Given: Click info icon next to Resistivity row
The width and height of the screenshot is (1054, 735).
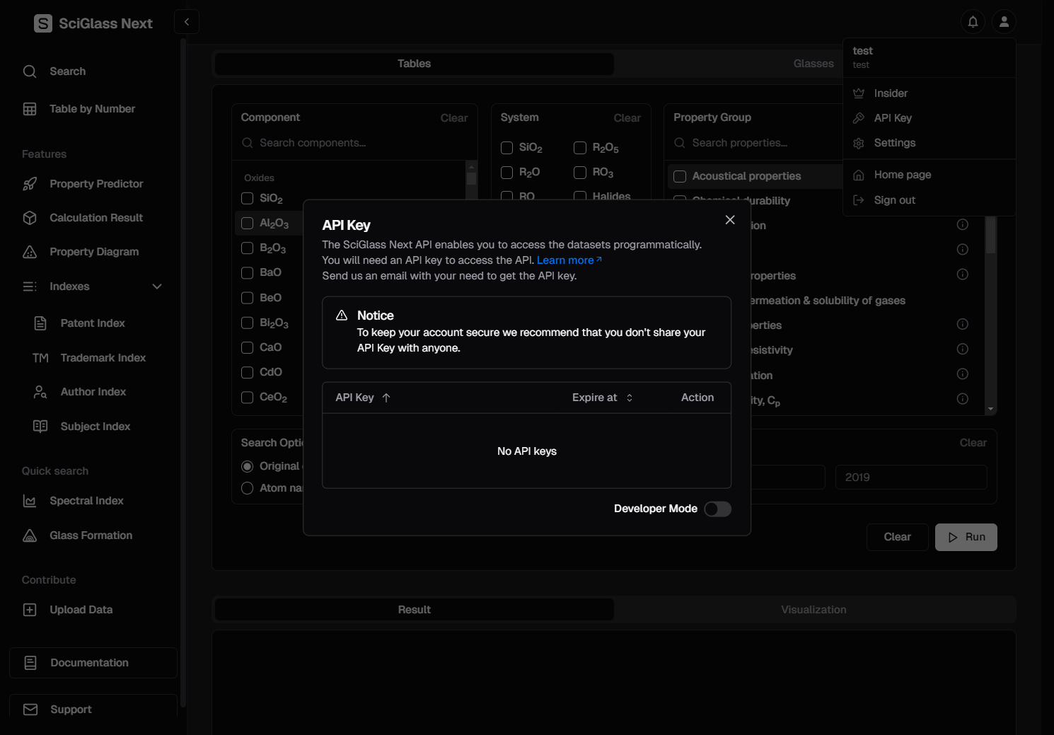Looking at the screenshot, I should click(962, 349).
